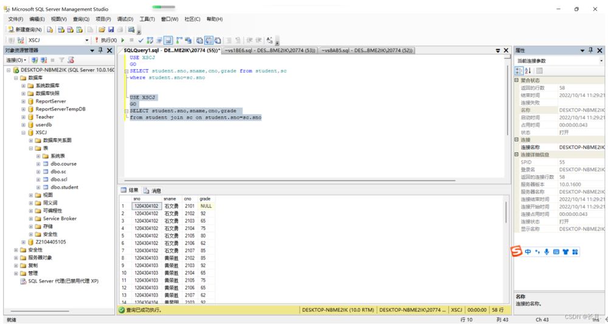Expand the Teacher database node

tap(24, 116)
